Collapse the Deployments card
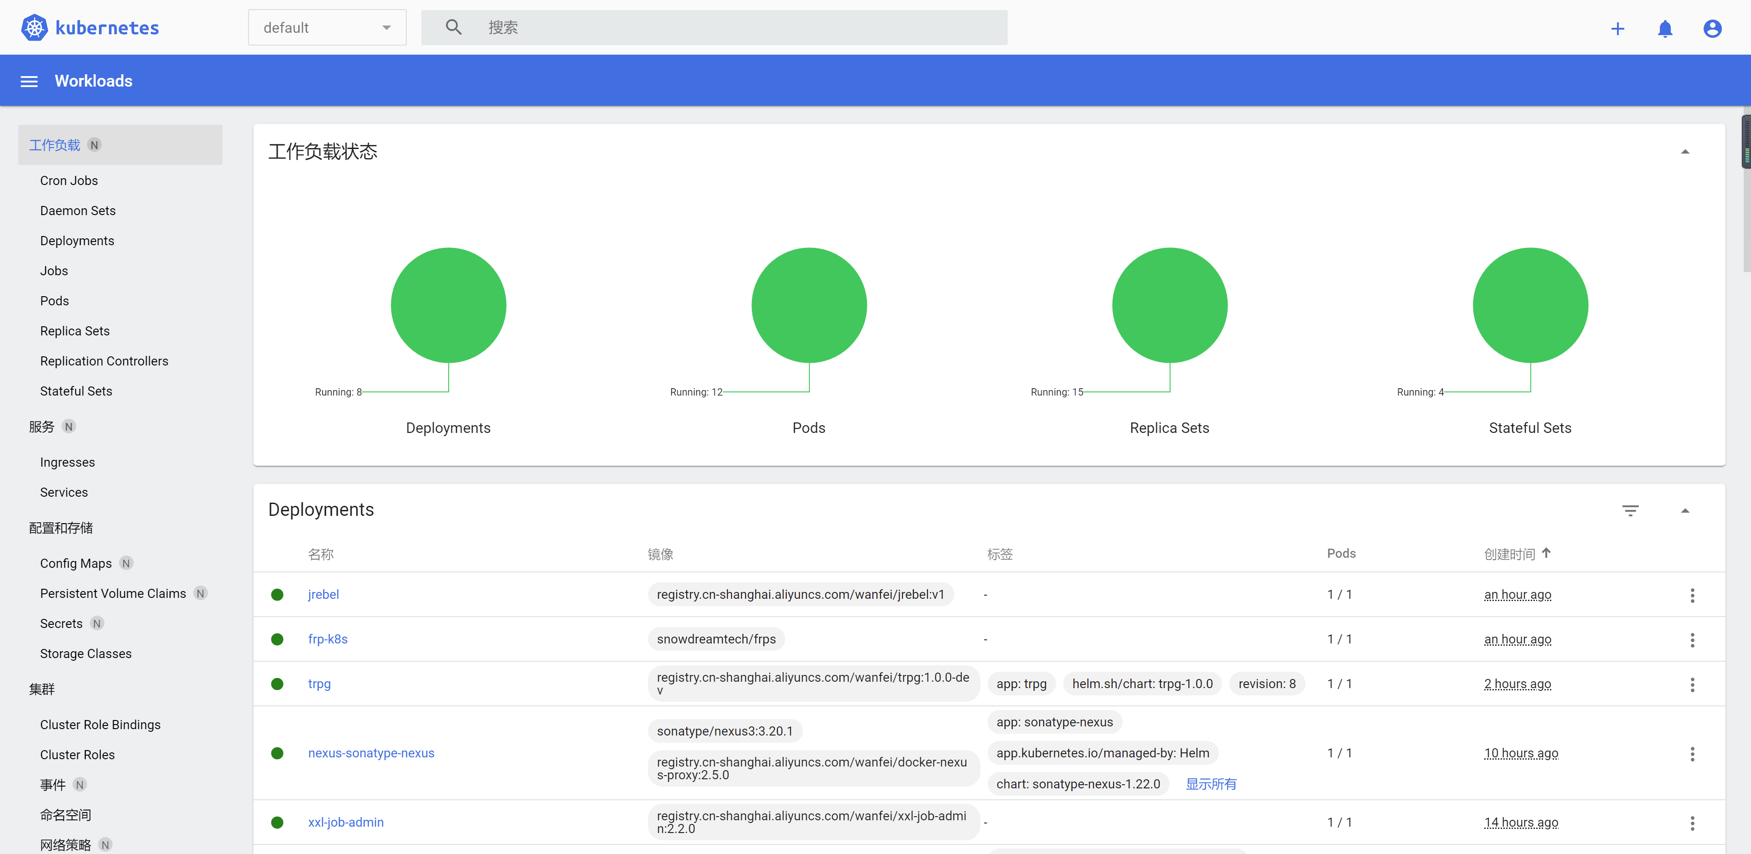The image size is (1751, 854). [1684, 510]
